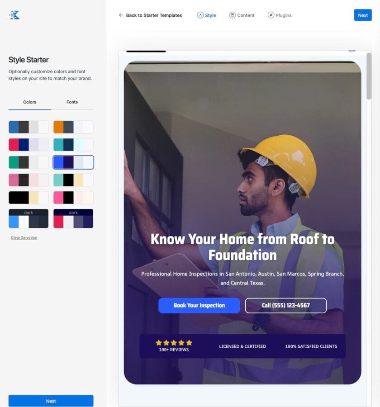The height and width of the screenshot is (407, 380).
Task: Click the Clear Selection link
Action: [24, 237]
